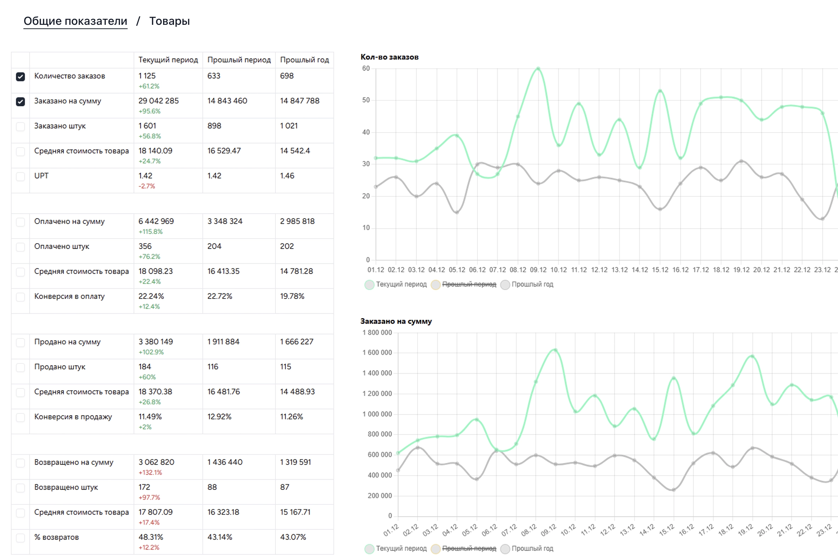Select the Заказано на сумму chart title
Image resolution: width=838 pixels, height=558 pixels.
tap(396, 321)
